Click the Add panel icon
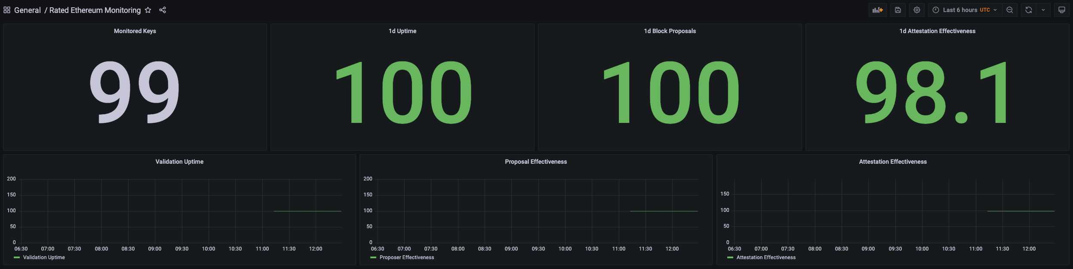The height and width of the screenshot is (269, 1073). pos(878,10)
